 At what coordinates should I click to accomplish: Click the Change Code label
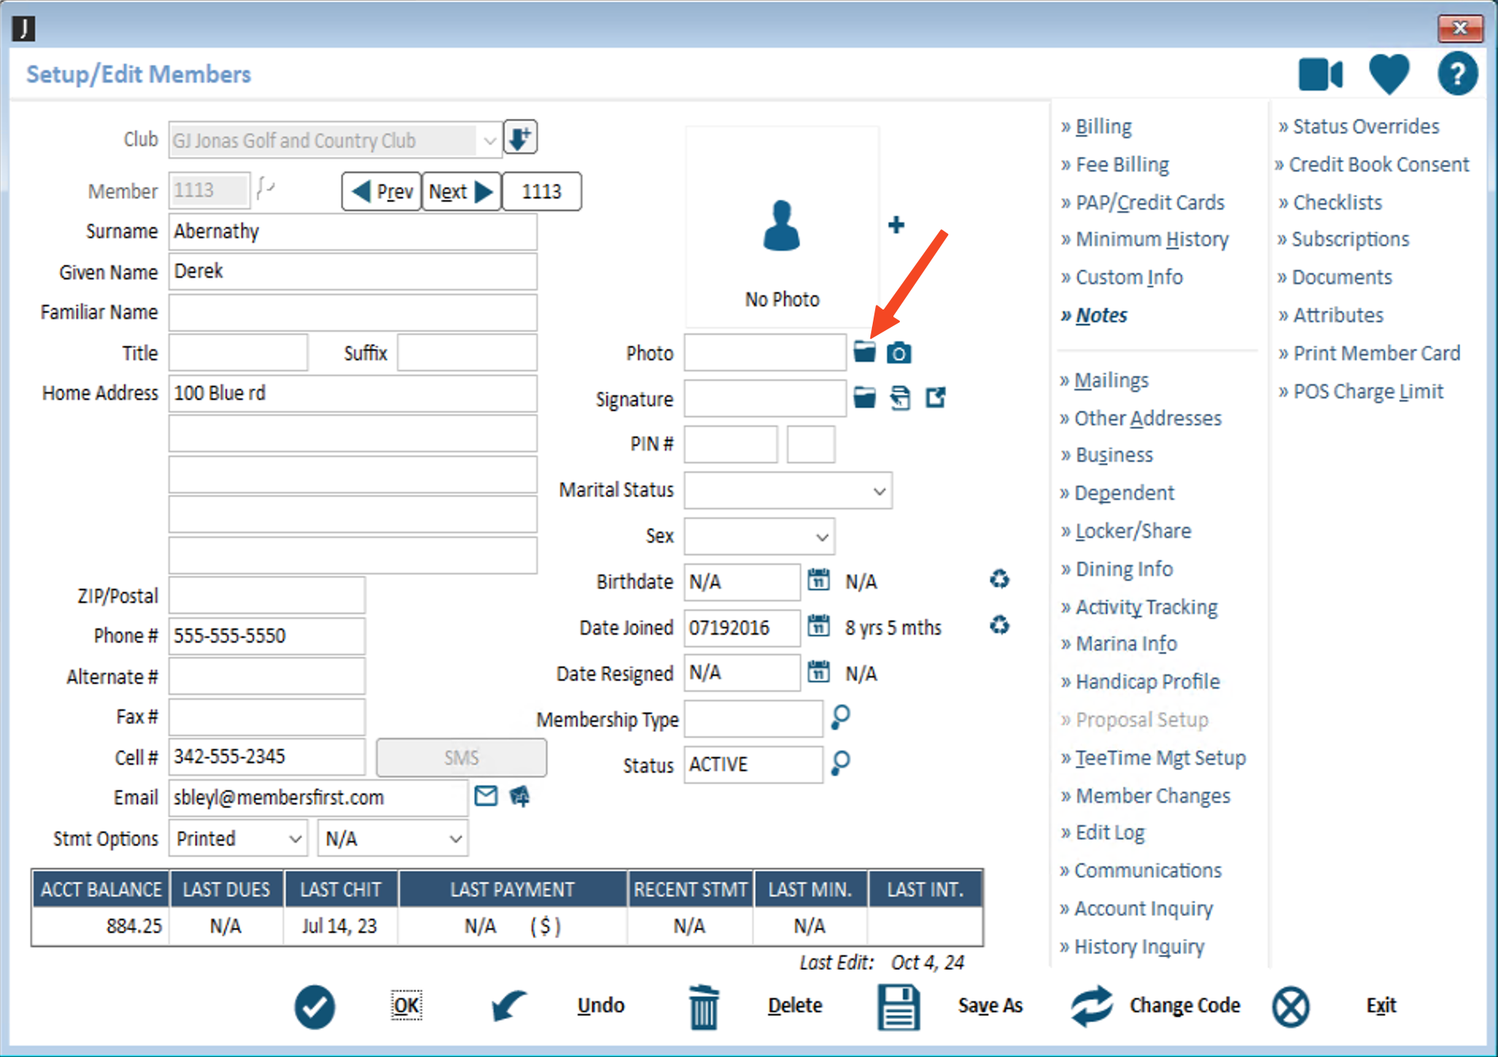coord(1185,1005)
